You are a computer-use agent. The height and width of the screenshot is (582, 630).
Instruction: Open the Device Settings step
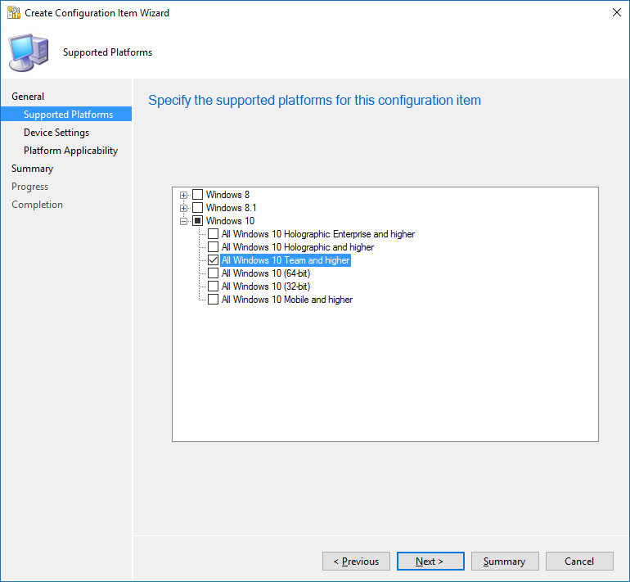tap(56, 133)
